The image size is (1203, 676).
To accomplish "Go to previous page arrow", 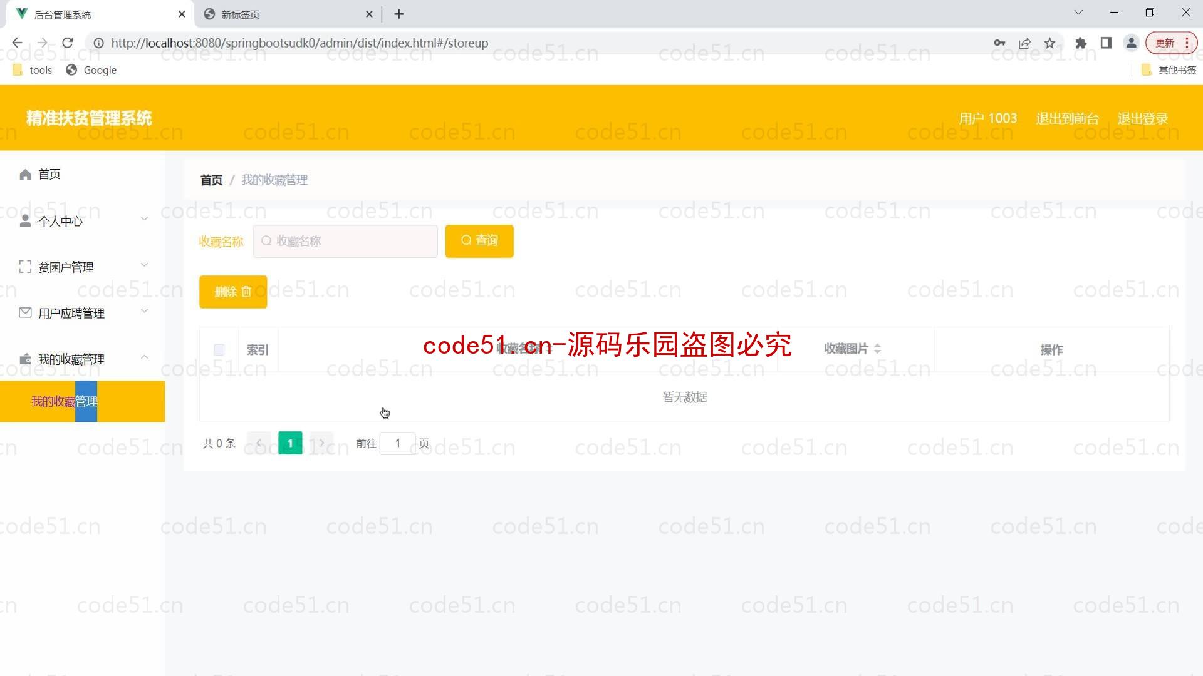I will coord(259,443).
